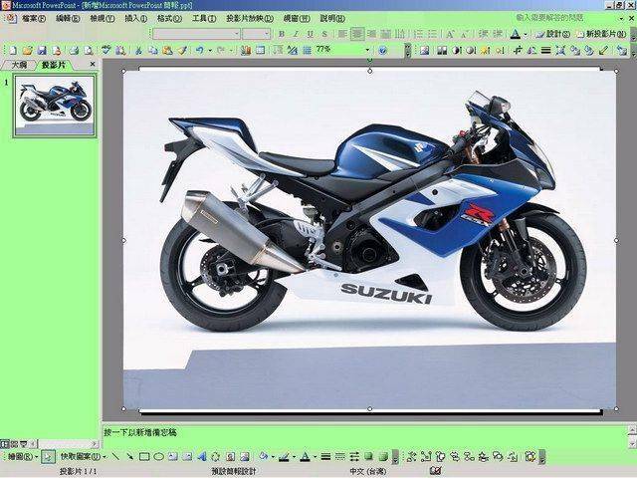Viewport: 637px width, 478px height.
Task: Toggle Align Left for text
Action: tap(342, 34)
